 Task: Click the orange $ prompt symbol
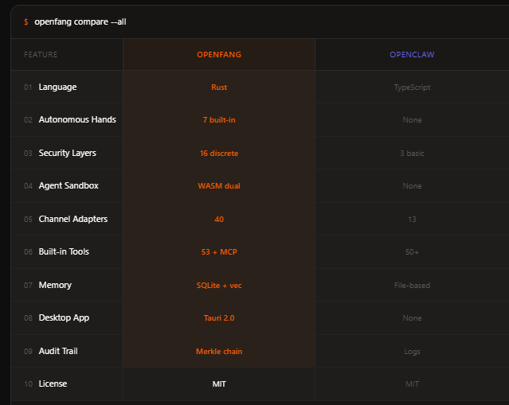tap(26, 22)
